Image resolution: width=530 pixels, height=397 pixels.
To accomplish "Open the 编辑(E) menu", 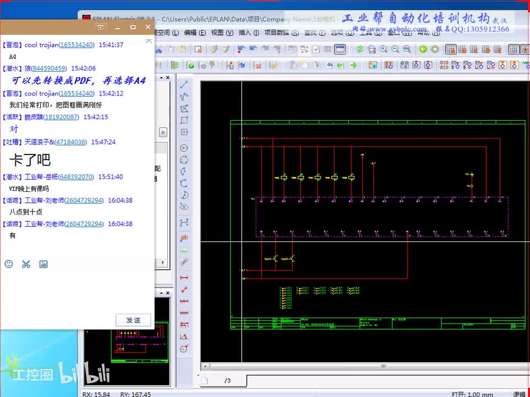I will (x=195, y=33).
